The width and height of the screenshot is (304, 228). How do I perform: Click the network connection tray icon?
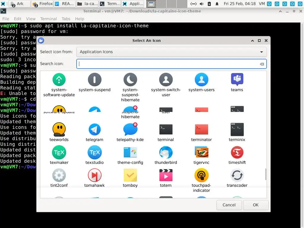click(194, 4)
